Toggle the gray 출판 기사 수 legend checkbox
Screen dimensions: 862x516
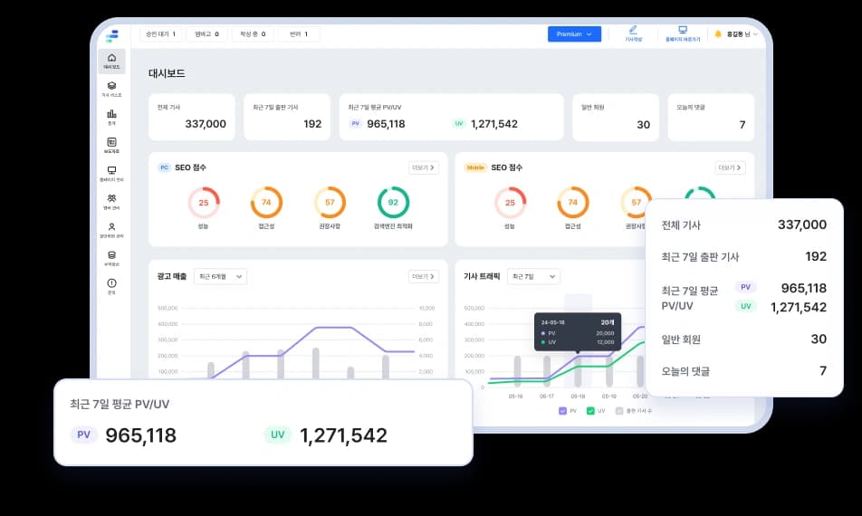pos(619,410)
